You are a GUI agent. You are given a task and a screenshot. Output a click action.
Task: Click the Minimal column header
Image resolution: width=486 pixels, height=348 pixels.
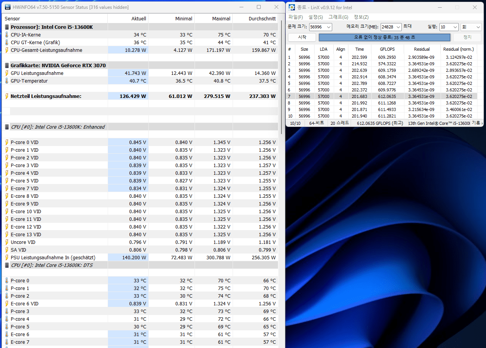point(171,18)
